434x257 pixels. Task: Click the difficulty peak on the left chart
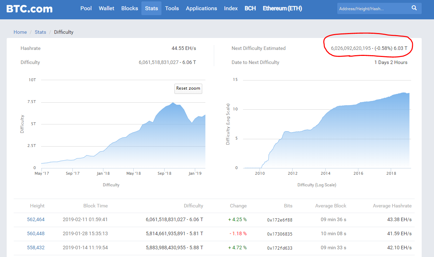coord(173,103)
